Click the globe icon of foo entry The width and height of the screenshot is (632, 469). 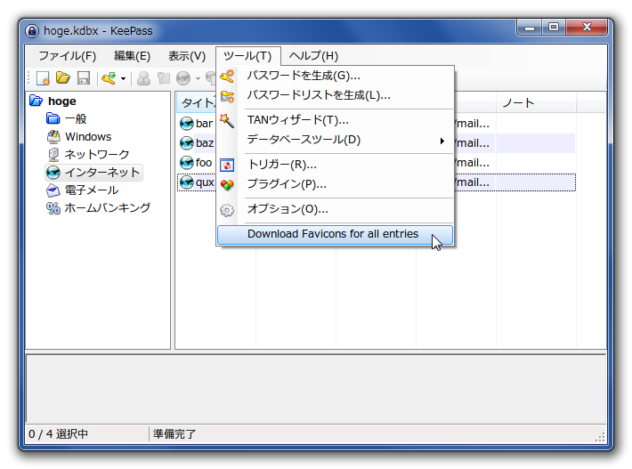click(187, 163)
